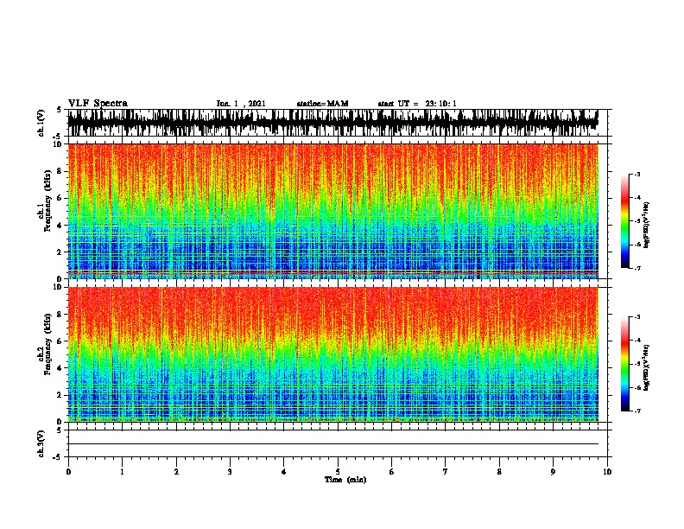Viewport: 684px width, 529px height.
Task: Click the ch.2 frequency spectrogram
Action: 332,354
